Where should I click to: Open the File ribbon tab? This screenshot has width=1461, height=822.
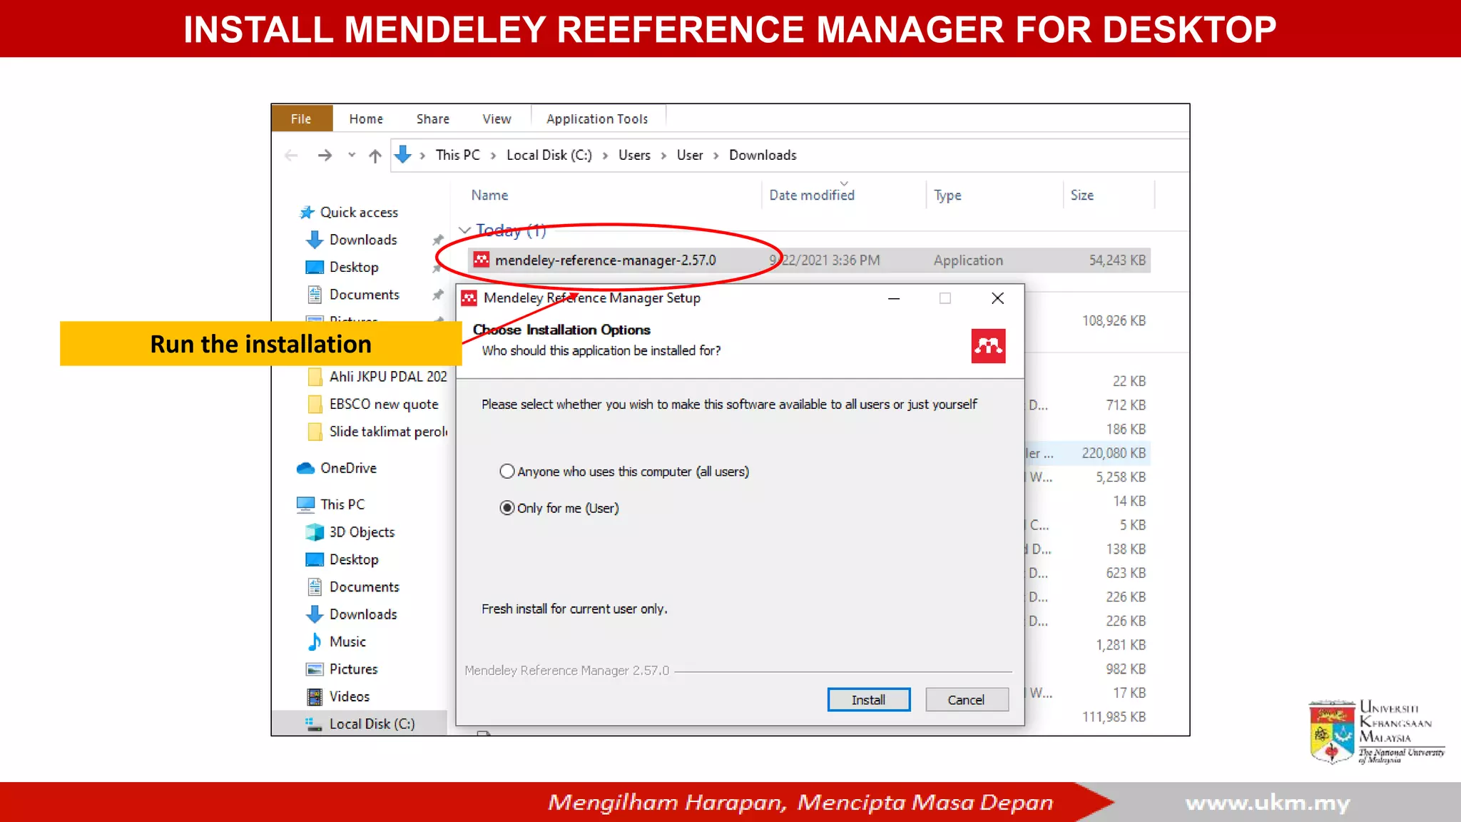click(301, 118)
